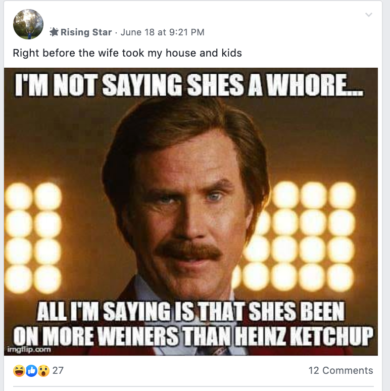The image size is (390, 391).
Task: Open the 12 Comments link
Action: [340, 370]
